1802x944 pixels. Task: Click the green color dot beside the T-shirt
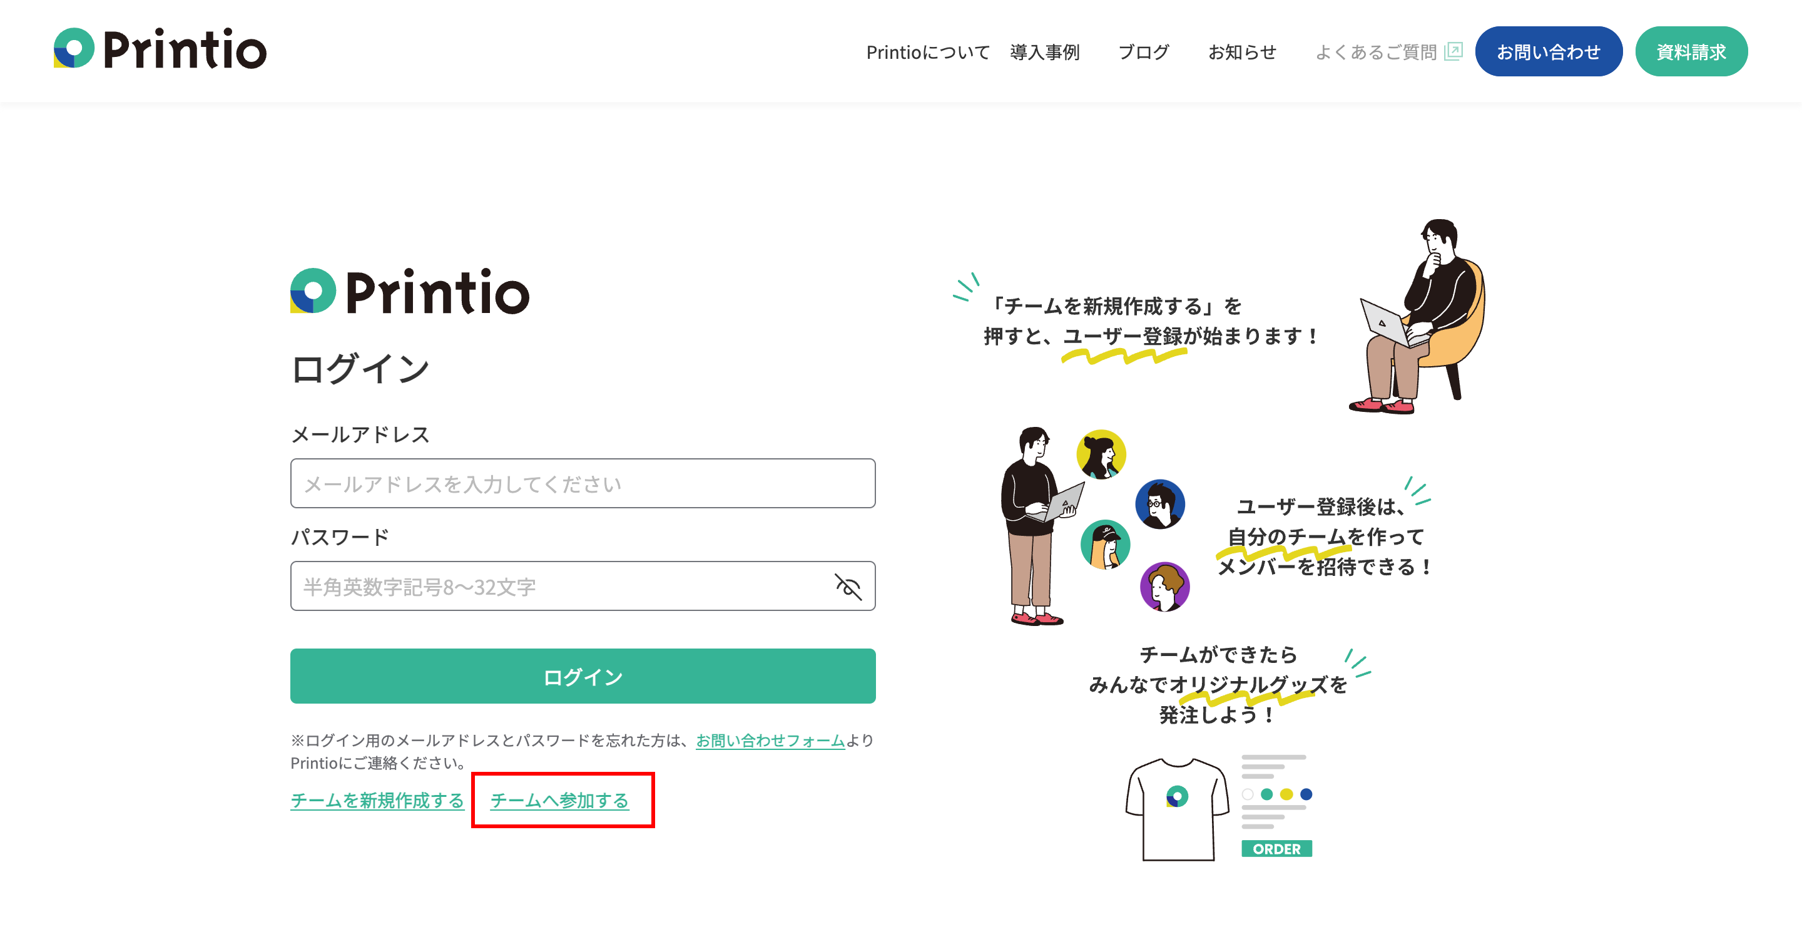coord(1267,794)
